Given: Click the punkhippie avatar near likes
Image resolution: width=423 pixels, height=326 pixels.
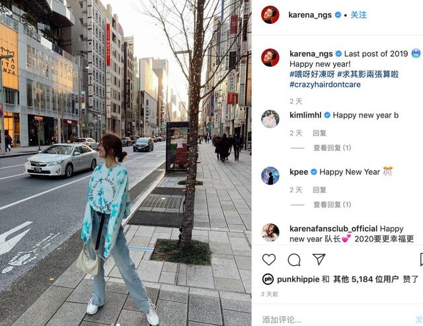Looking at the screenshot, I should coord(268,279).
